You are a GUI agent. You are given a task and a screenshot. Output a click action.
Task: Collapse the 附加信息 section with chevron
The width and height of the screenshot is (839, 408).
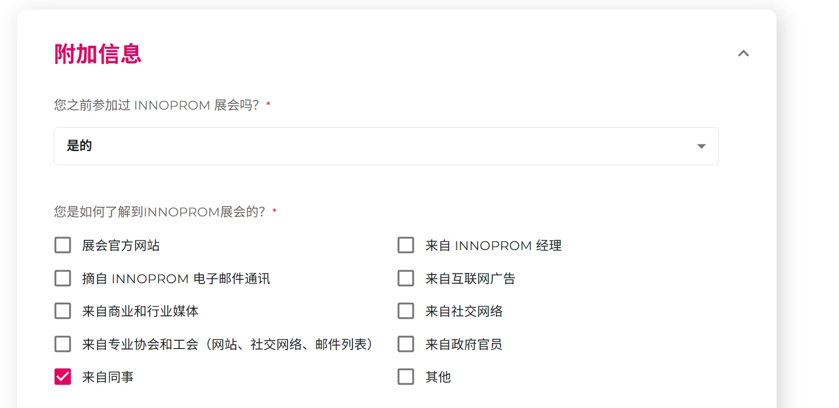[743, 54]
